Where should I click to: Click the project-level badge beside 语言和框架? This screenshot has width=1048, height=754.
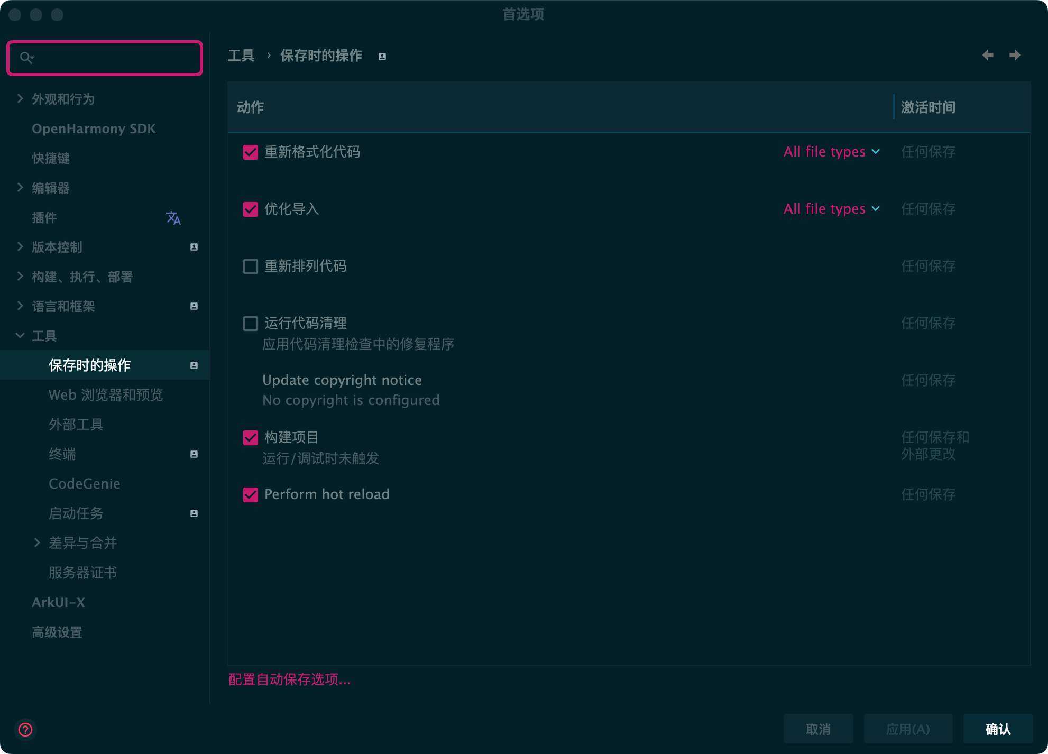194,306
